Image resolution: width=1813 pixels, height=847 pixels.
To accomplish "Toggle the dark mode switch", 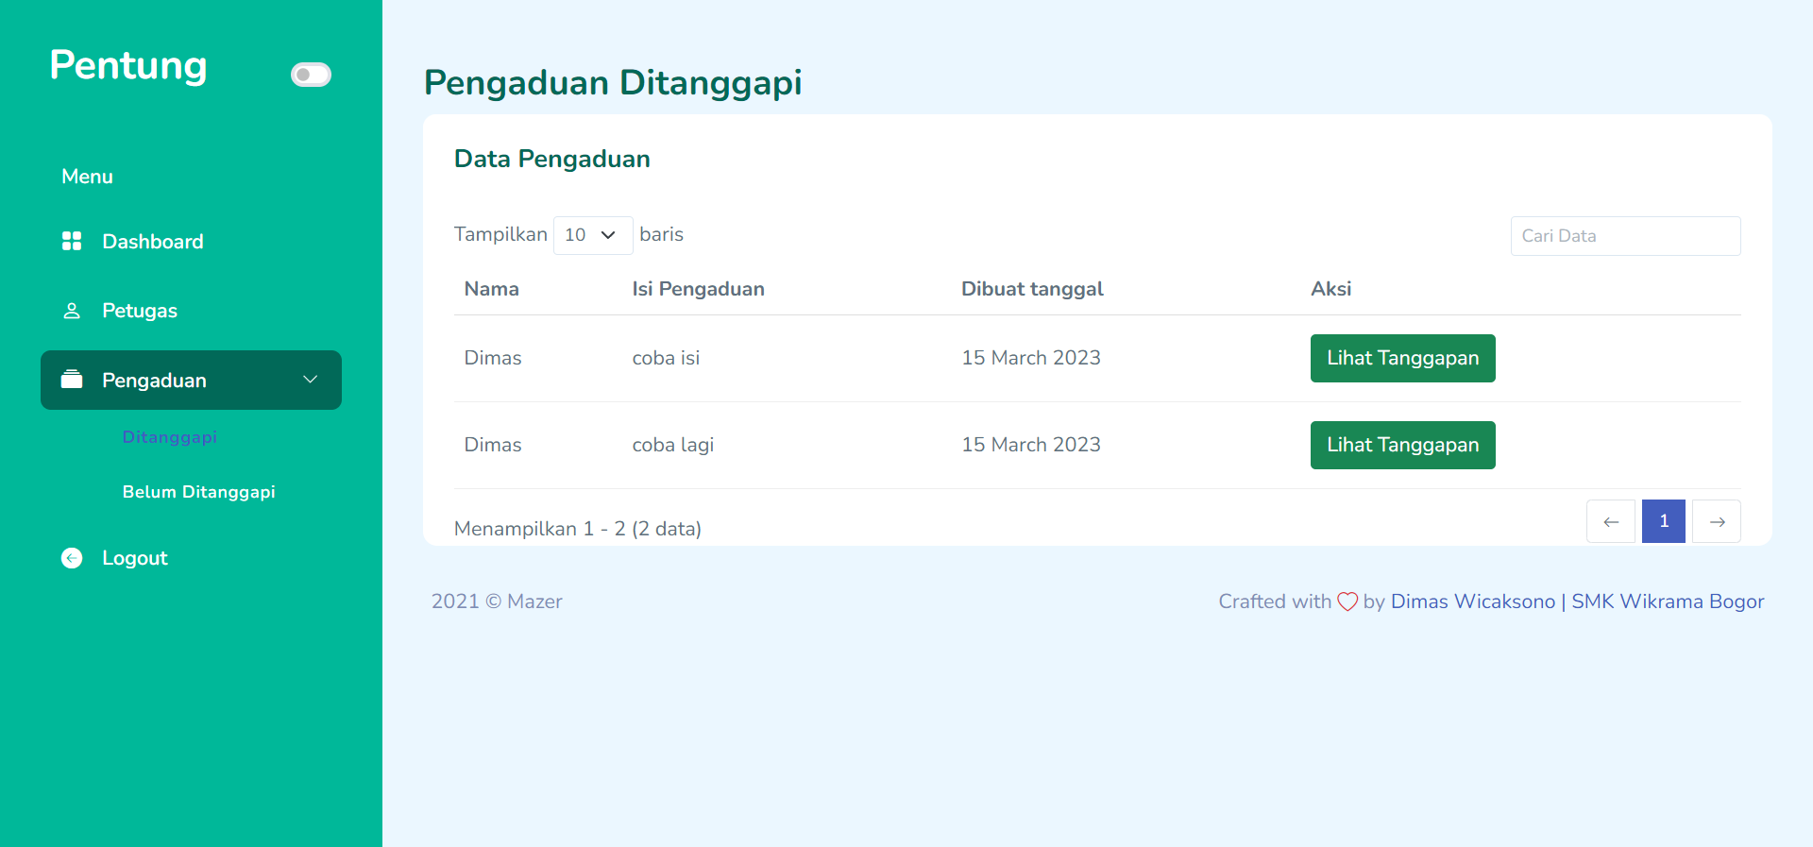I will pyautogui.click(x=311, y=75).
